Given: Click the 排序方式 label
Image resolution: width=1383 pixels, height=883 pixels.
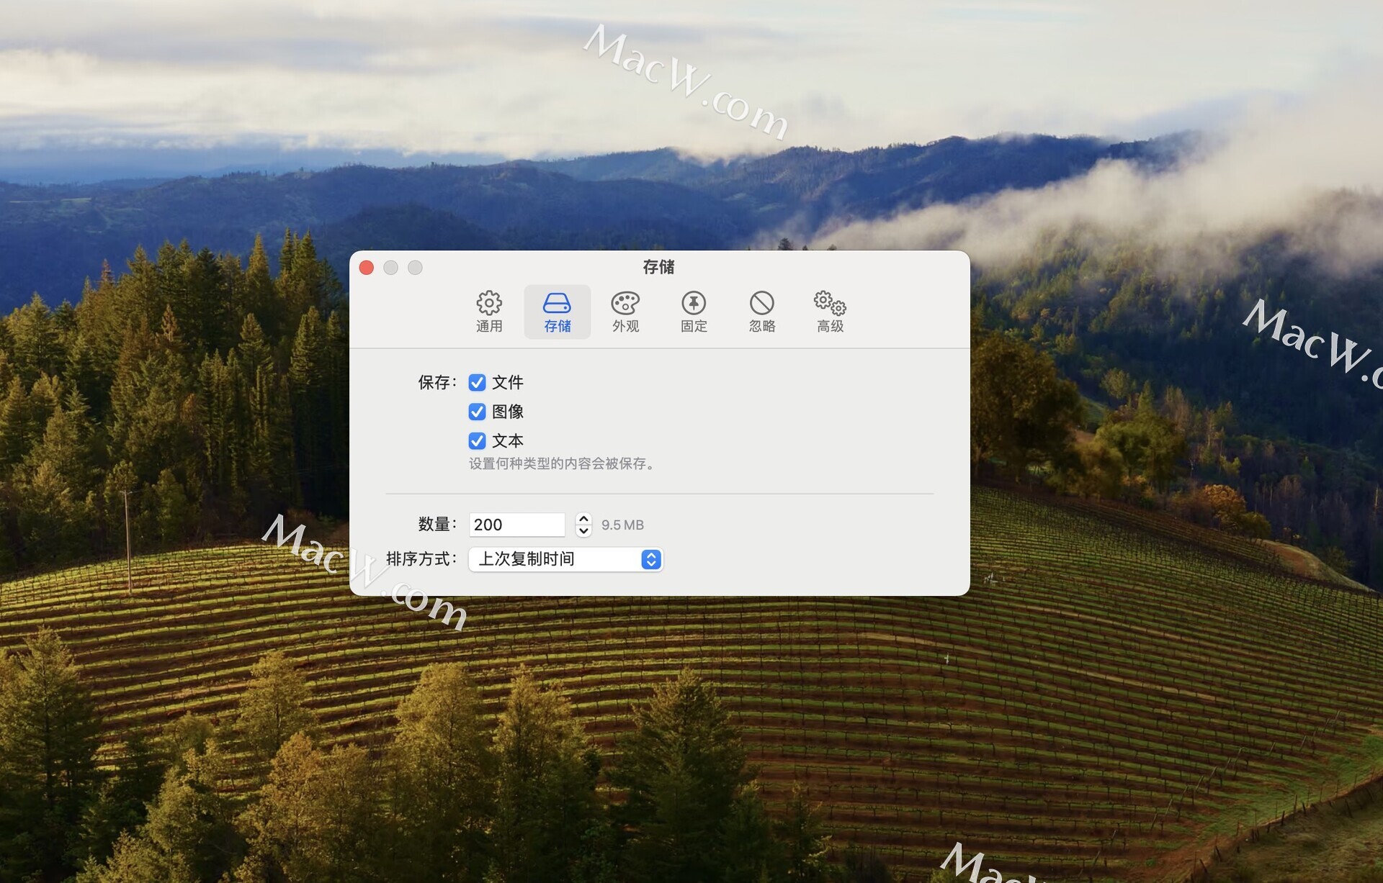Looking at the screenshot, I should pos(421,558).
